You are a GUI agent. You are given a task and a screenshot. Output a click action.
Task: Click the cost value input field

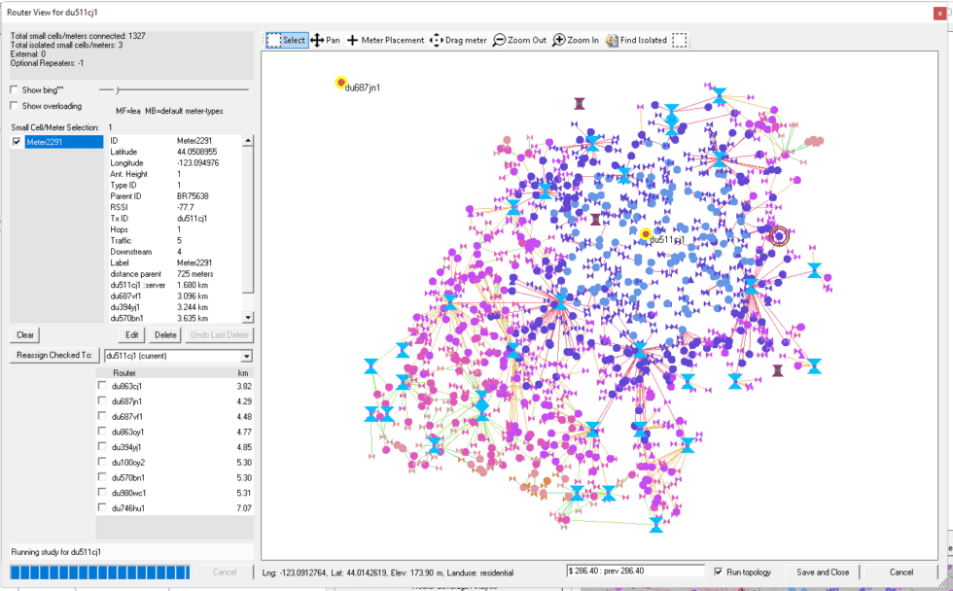click(635, 573)
